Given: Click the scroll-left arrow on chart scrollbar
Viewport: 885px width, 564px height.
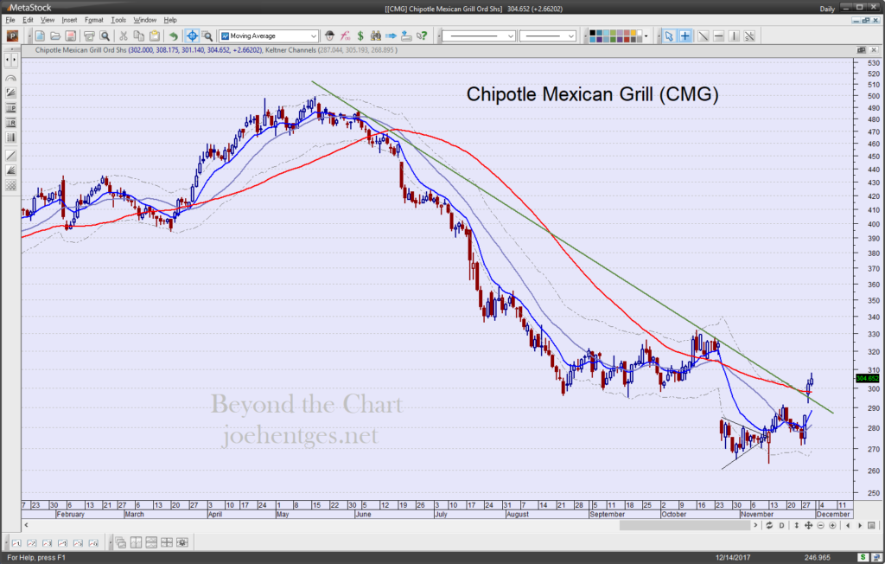Looking at the screenshot, I should 26,526.
